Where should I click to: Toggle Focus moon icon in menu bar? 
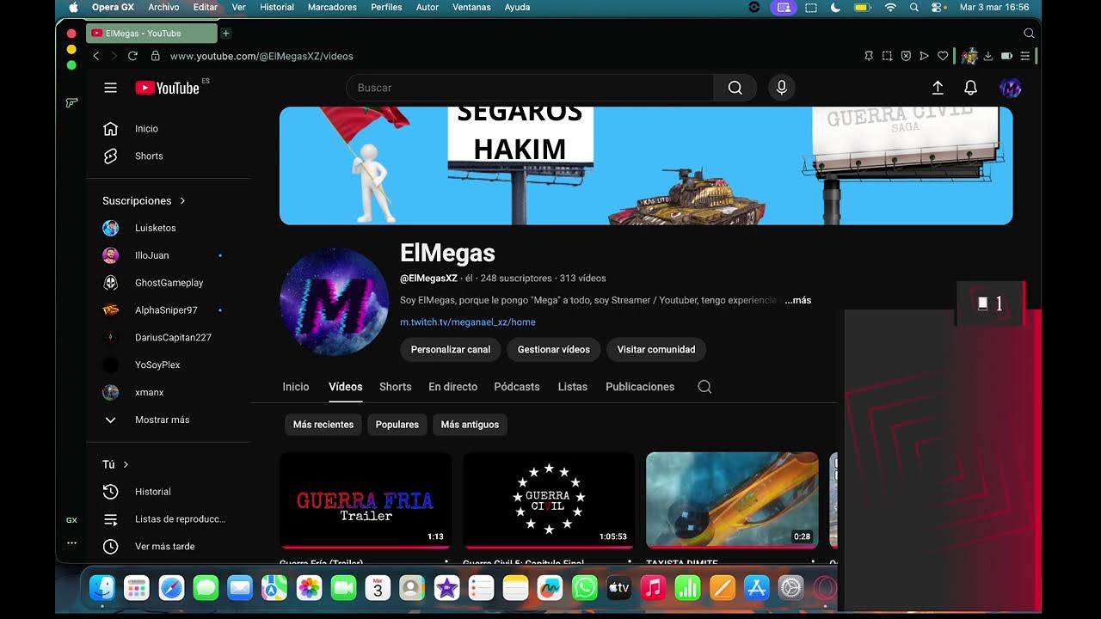[x=835, y=7]
